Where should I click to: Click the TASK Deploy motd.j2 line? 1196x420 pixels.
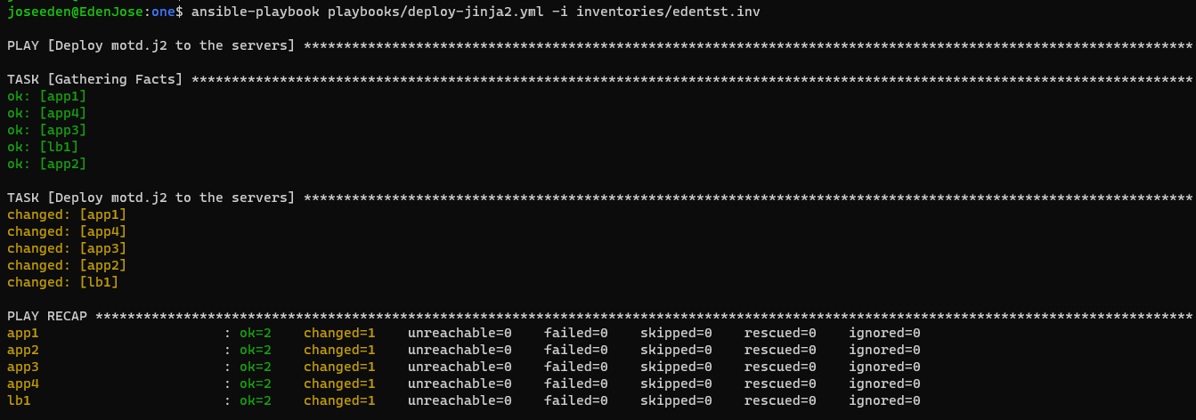(x=599, y=198)
